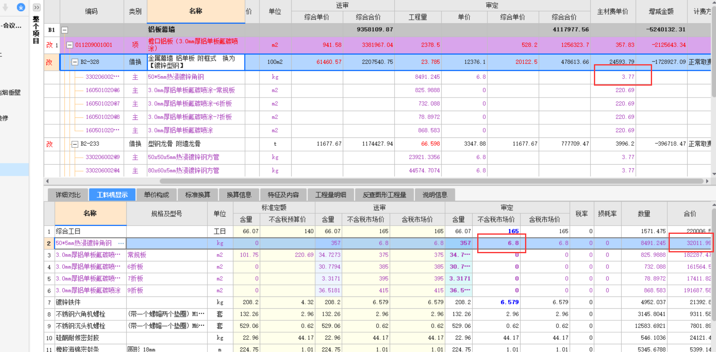Screen dimensions: 716x352
Task: Click the double-chevron expand panel button
Action: [x=36, y=7]
